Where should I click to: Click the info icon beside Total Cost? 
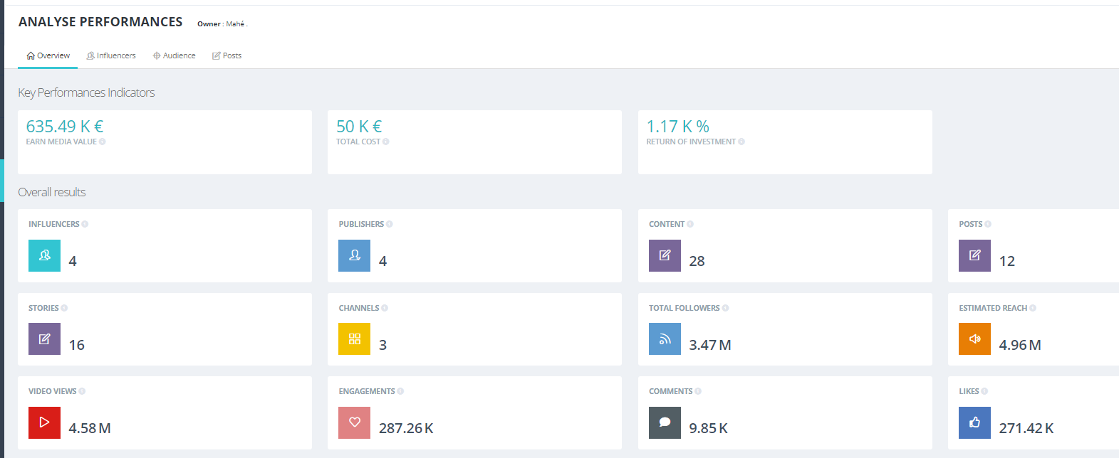tap(386, 142)
